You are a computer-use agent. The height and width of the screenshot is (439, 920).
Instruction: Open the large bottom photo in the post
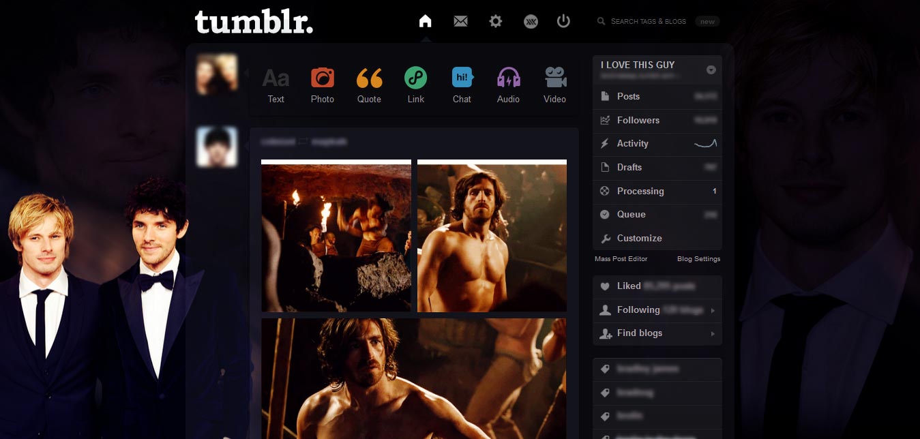pyautogui.click(x=414, y=378)
